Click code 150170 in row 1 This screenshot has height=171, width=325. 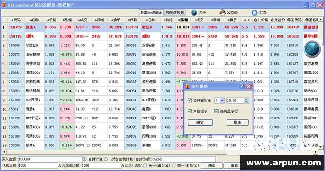coord(131,27)
